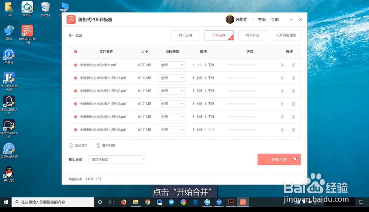Open the dell user folder icon
This screenshot has height=212, width=369.
pyautogui.click(x=9, y=9)
